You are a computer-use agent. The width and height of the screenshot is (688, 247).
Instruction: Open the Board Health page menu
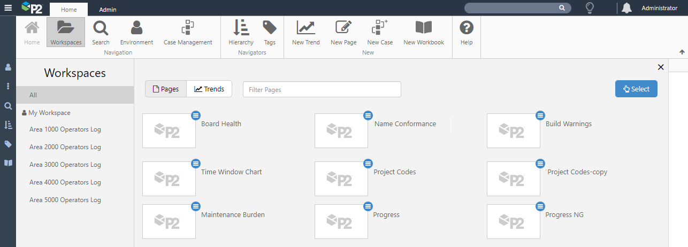[x=196, y=115]
